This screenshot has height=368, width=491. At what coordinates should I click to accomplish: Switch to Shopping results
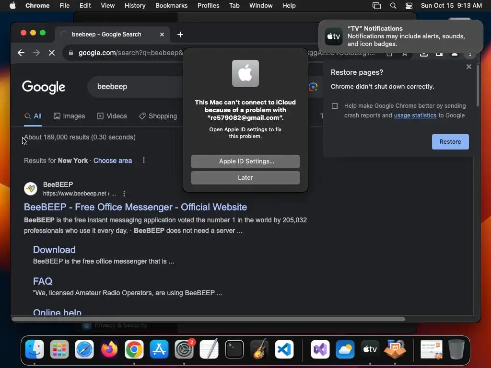tap(158, 116)
